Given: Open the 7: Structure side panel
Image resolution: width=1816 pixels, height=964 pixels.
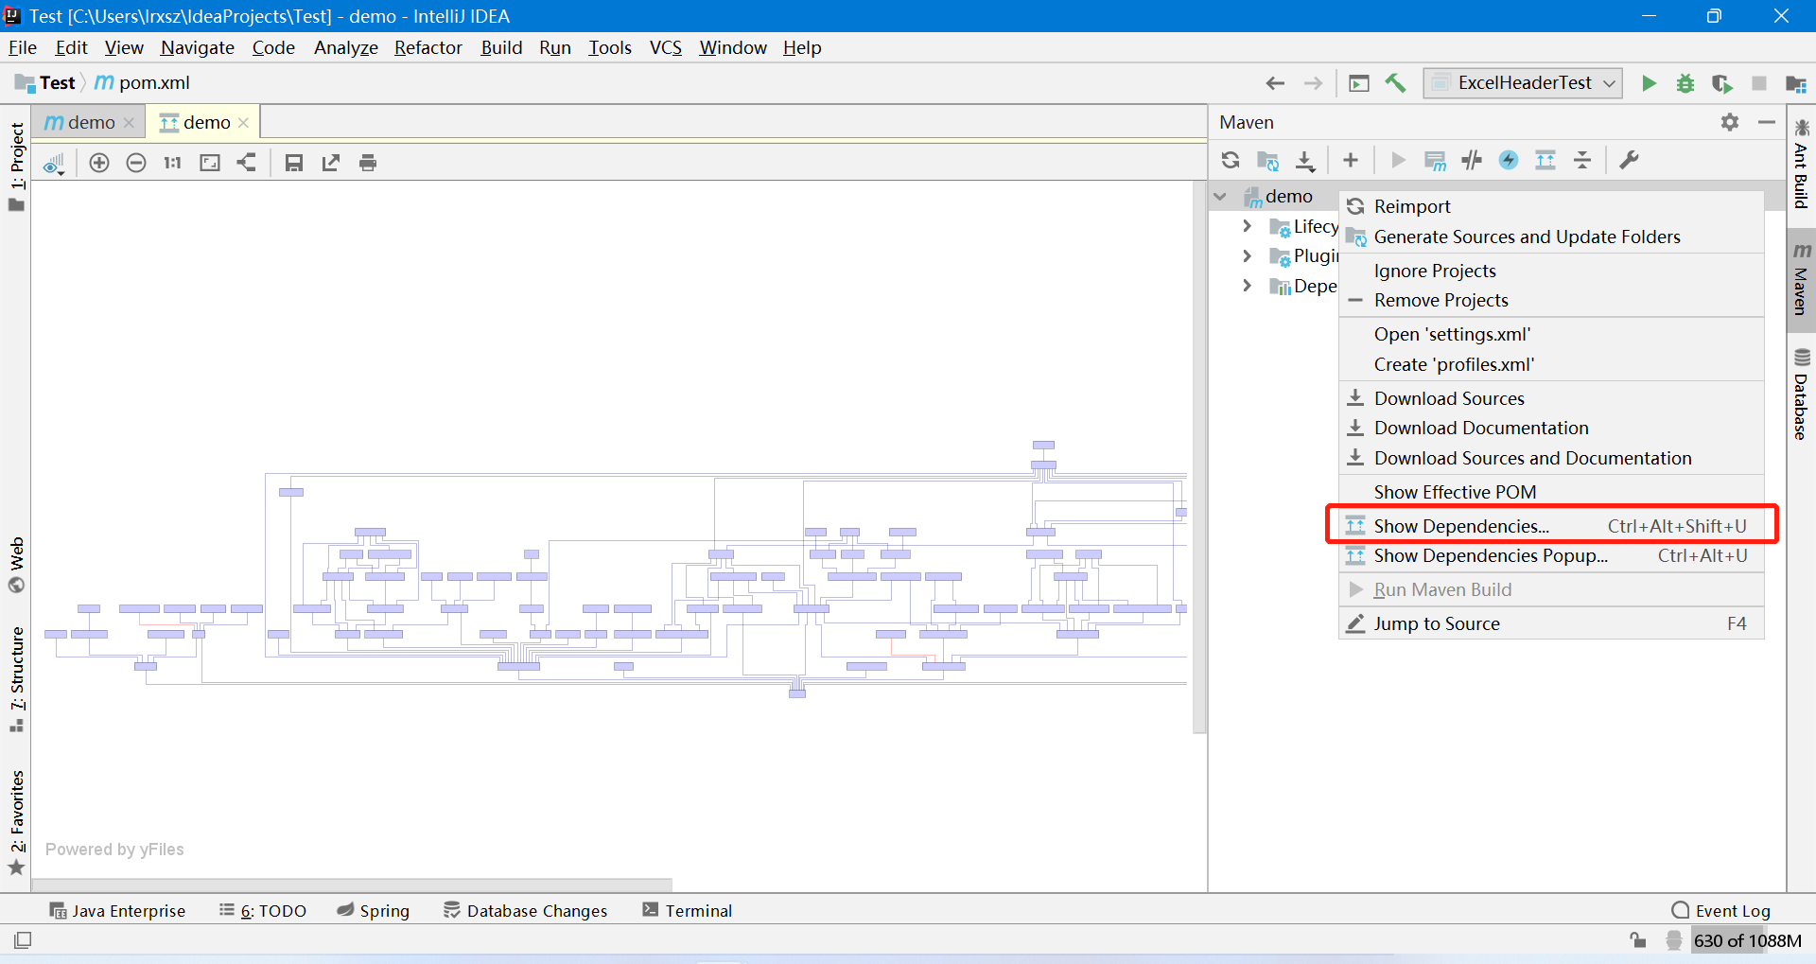Looking at the screenshot, I should pyautogui.click(x=16, y=679).
